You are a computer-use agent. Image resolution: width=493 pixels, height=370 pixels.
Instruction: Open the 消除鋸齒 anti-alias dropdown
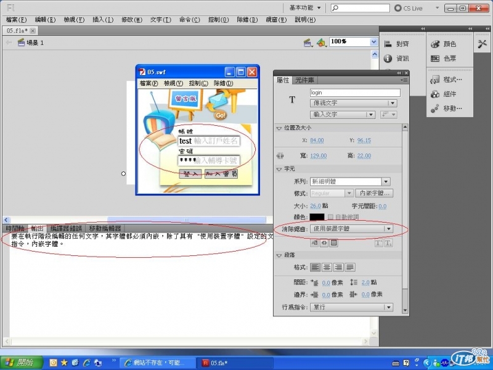[351, 229]
